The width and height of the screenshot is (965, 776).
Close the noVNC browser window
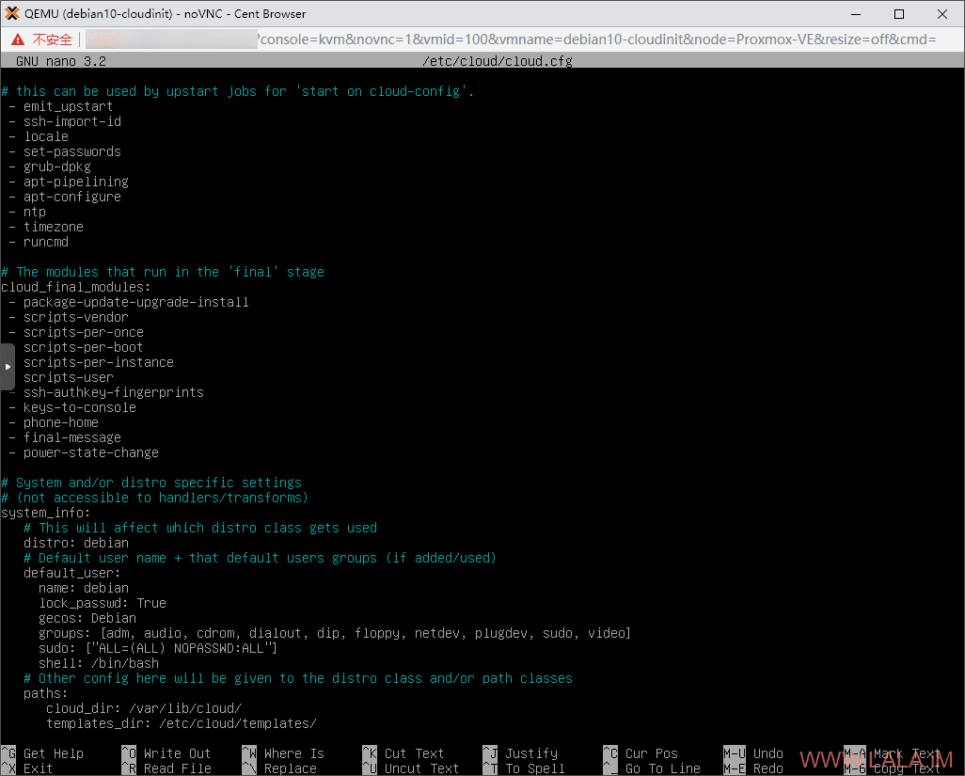click(x=942, y=13)
